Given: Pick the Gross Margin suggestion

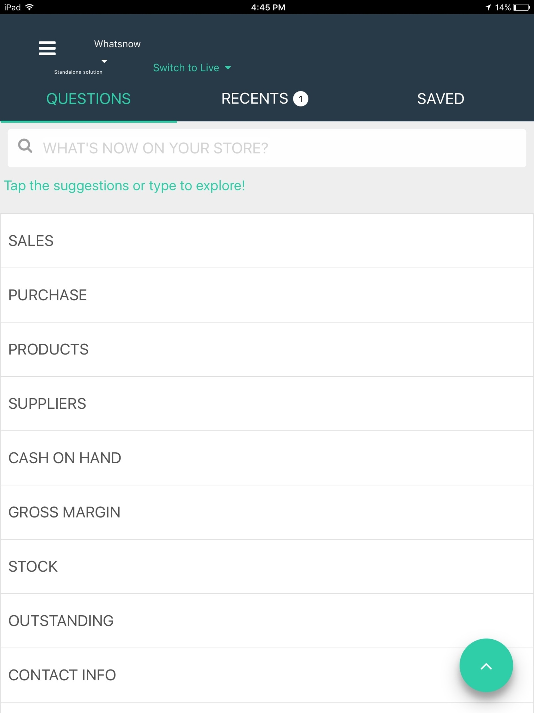Looking at the screenshot, I should coord(267,512).
